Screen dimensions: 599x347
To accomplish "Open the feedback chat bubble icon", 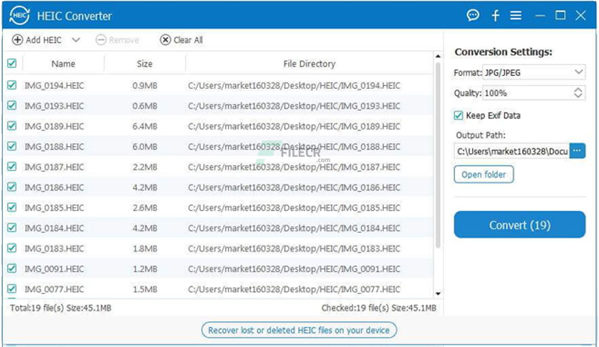I will point(473,15).
